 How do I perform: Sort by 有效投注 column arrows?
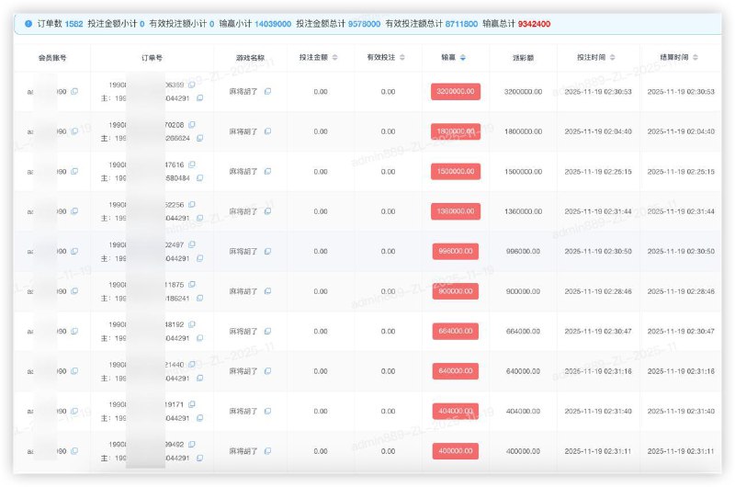(x=402, y=57)
